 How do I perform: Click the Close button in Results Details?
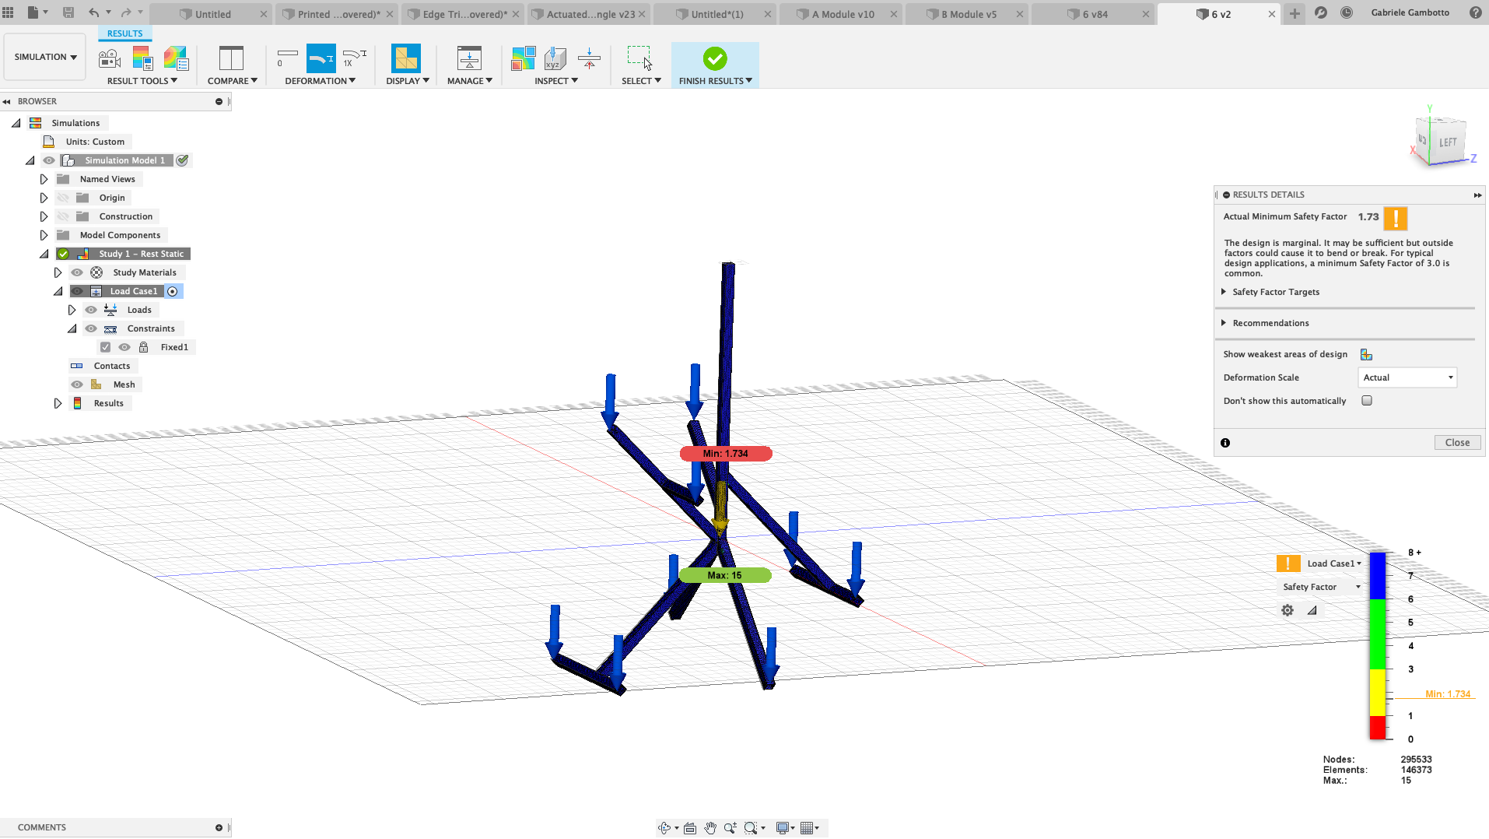(1456, 442)
